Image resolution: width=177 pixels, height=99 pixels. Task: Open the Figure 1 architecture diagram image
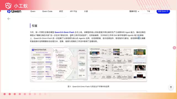[x=88, y=64]
